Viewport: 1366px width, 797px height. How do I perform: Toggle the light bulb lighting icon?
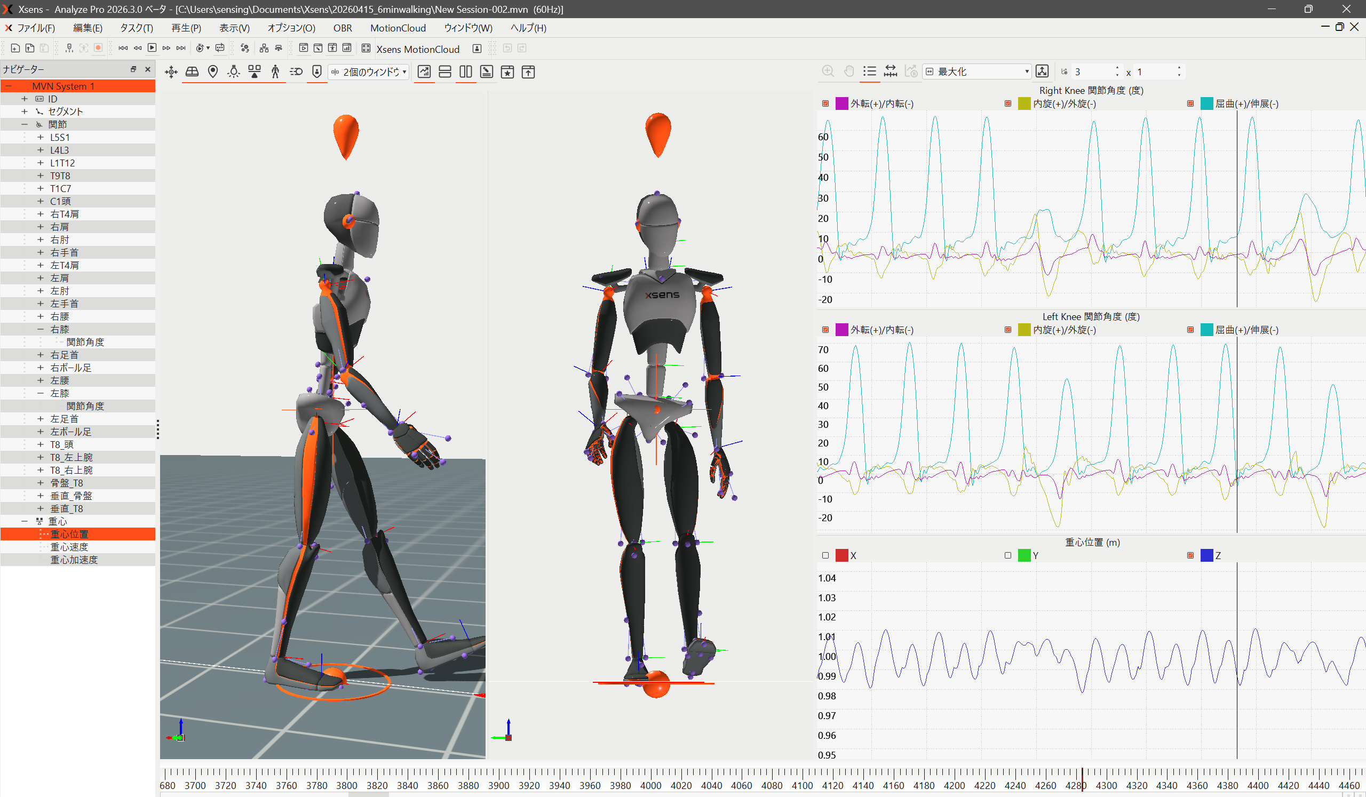point(234,72)
